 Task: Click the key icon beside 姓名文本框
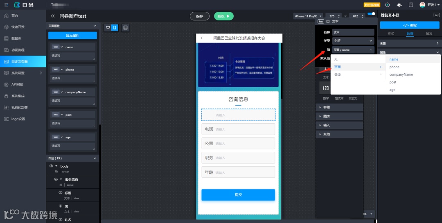coord(436,15)
